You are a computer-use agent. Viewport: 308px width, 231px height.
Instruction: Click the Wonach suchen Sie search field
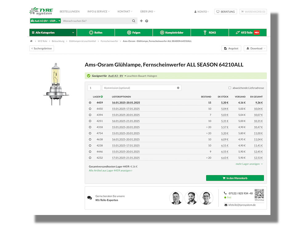[x=96, y=21]
